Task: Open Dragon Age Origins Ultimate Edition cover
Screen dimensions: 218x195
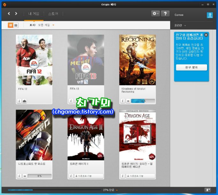Action: tap(138, 135)
